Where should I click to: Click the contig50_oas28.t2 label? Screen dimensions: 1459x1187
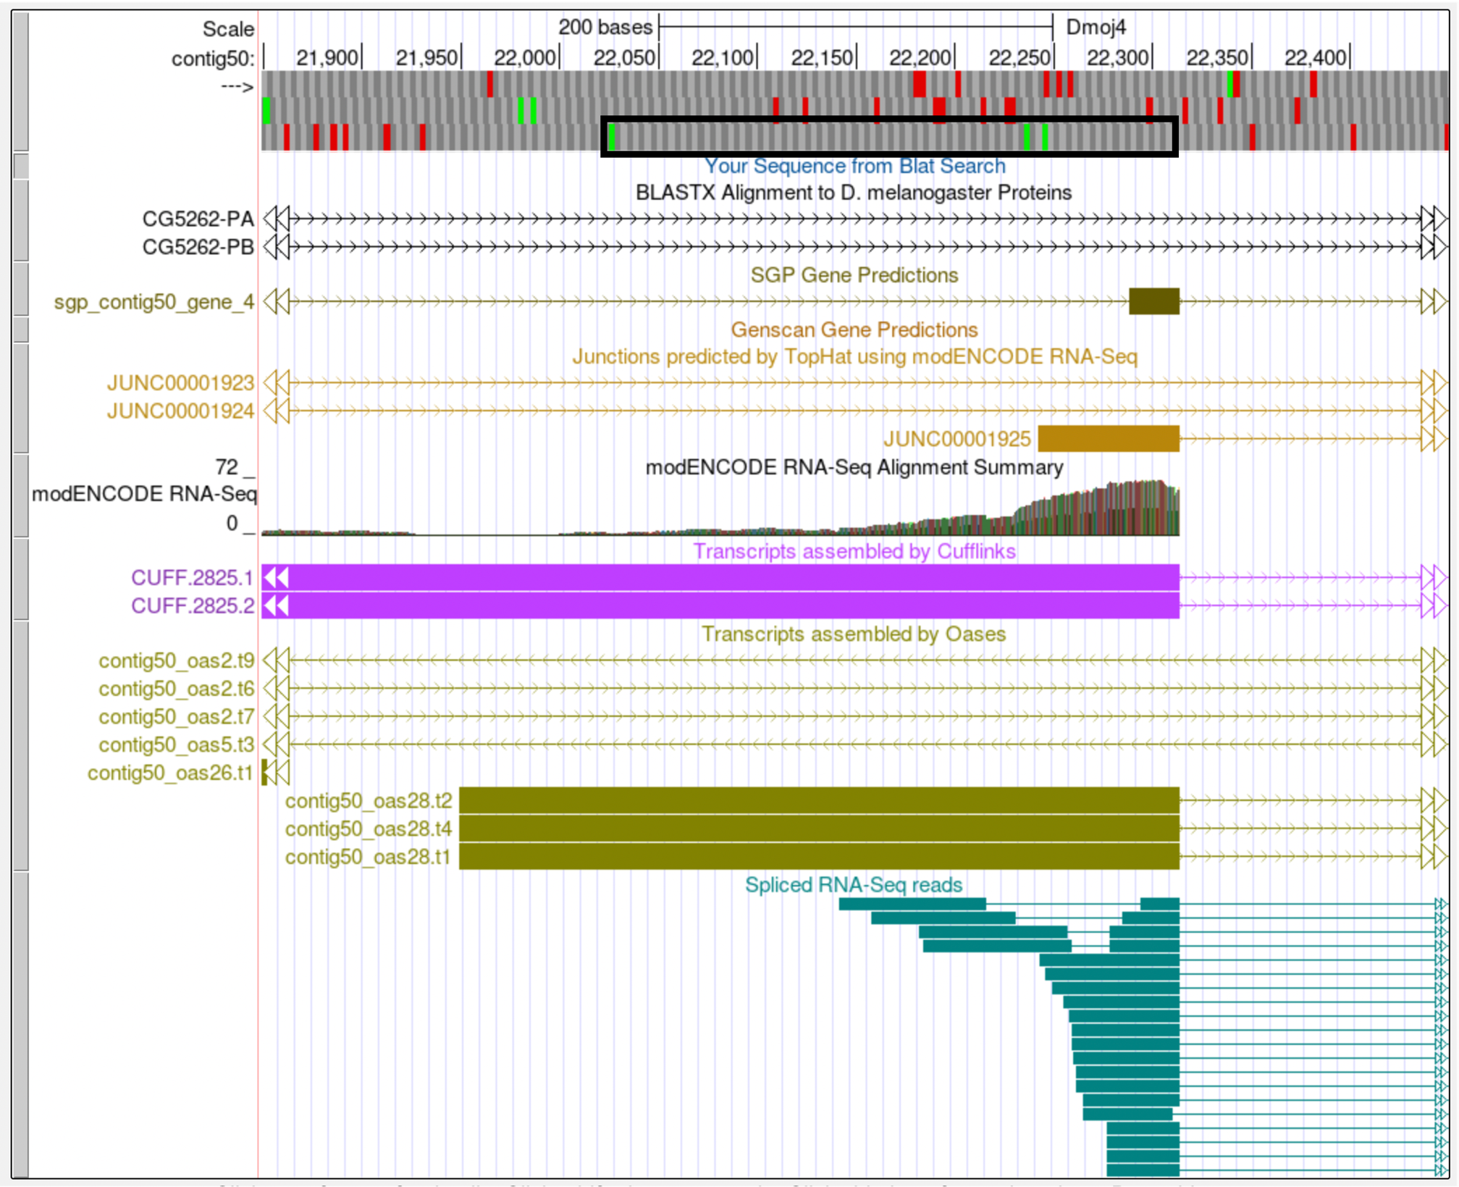tap(368, 800)
